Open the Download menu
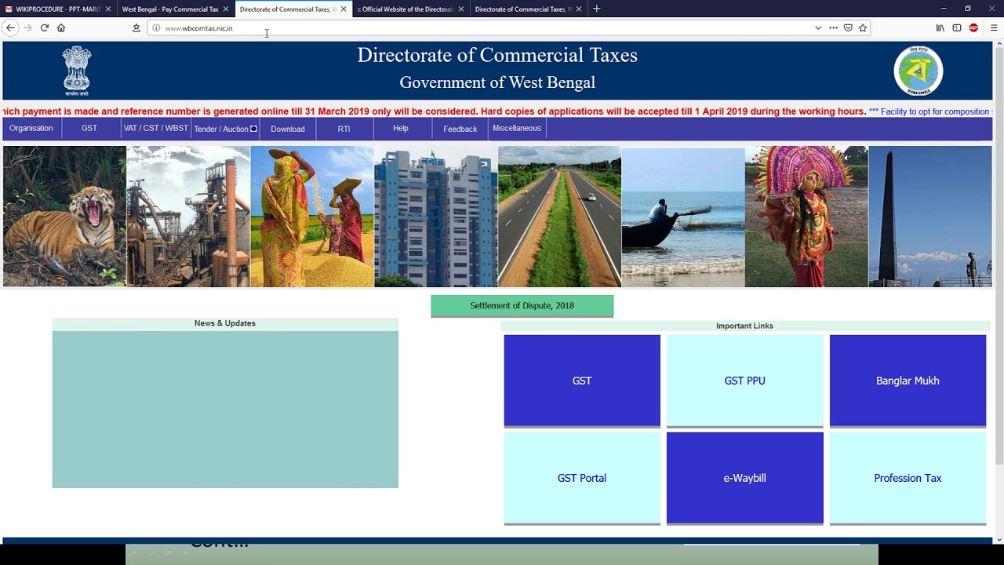 point(288,129)
